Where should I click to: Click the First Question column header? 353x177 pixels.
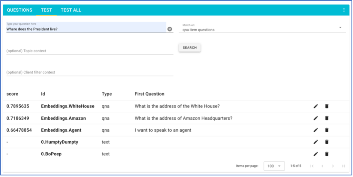click(150, 94)
